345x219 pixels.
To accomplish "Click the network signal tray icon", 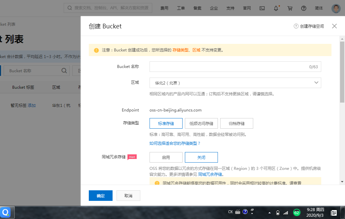I will (286, 213).
